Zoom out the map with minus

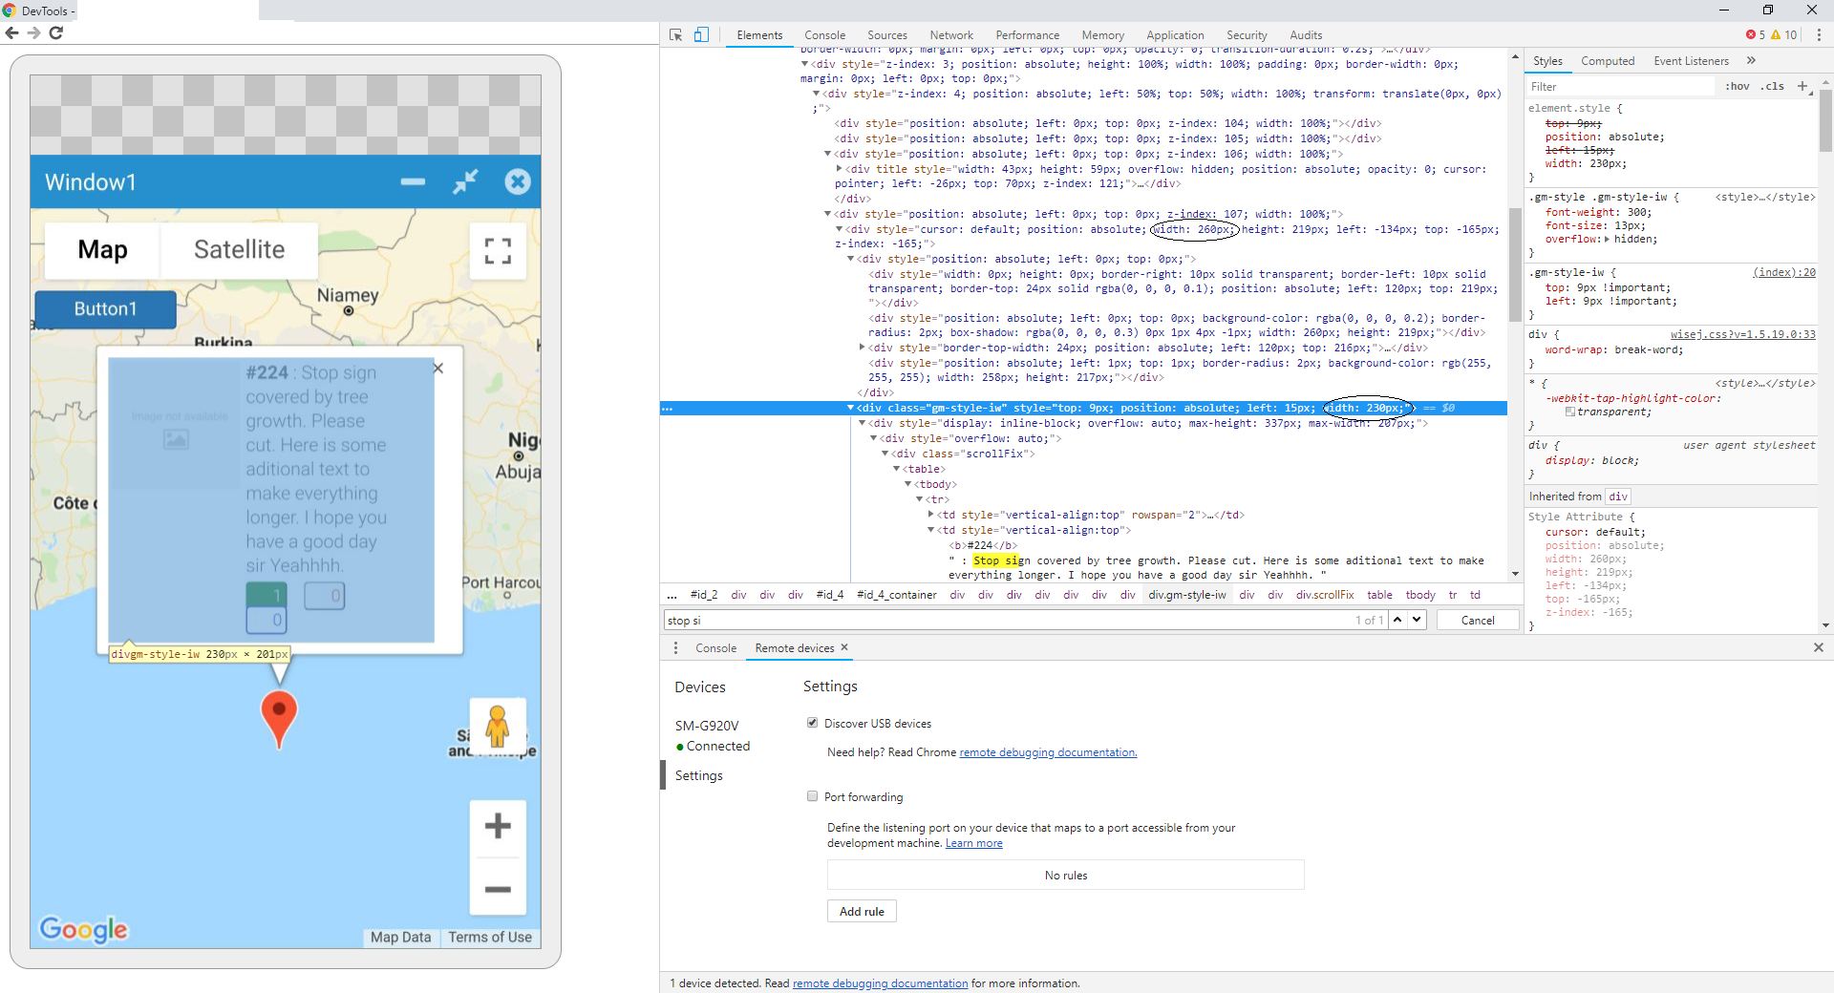[x=498, y=889]
